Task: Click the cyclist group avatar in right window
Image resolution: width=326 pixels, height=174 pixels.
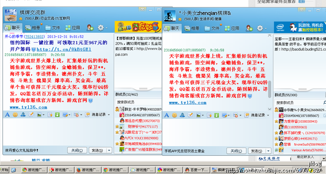Action: click(170, 16)
